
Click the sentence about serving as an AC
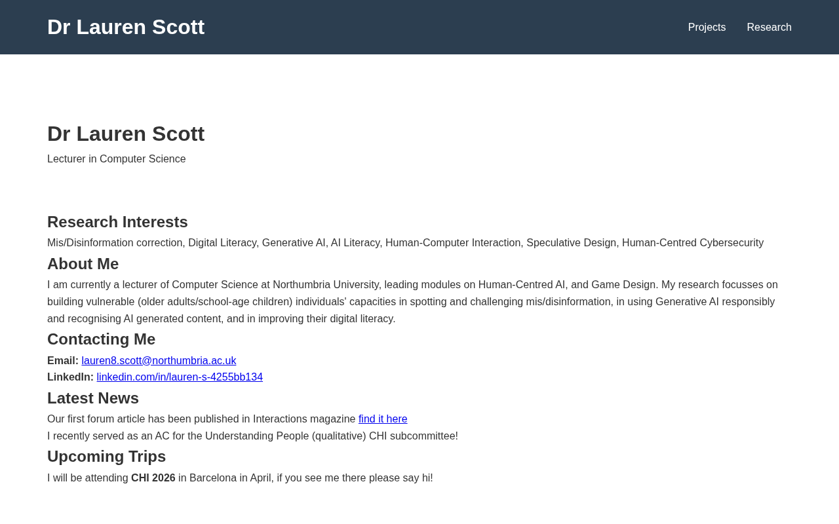252,436
